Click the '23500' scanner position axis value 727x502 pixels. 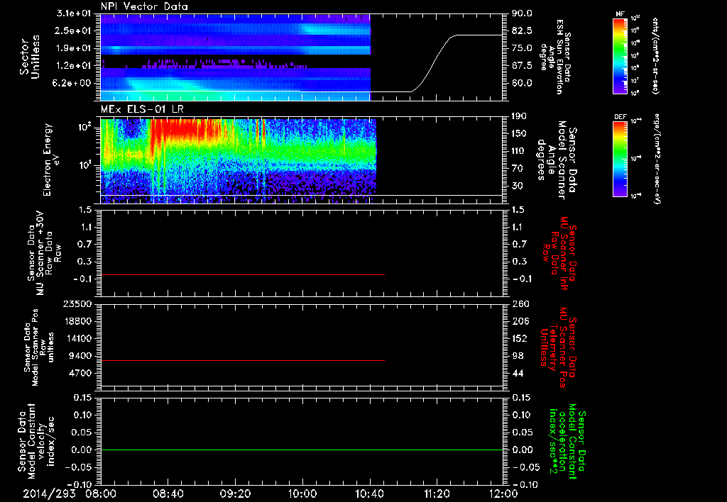pos(77,303)
